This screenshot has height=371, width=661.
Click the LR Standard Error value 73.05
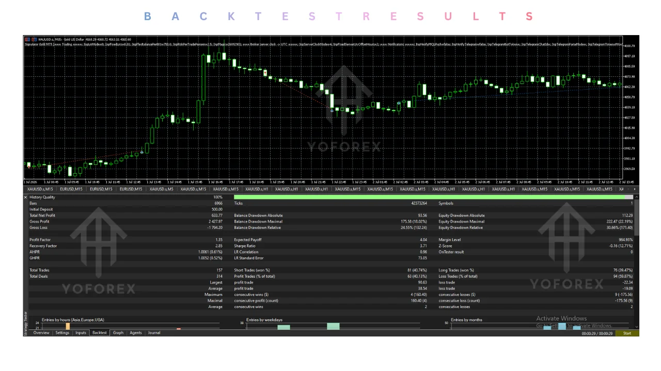(x=422, y=258)
